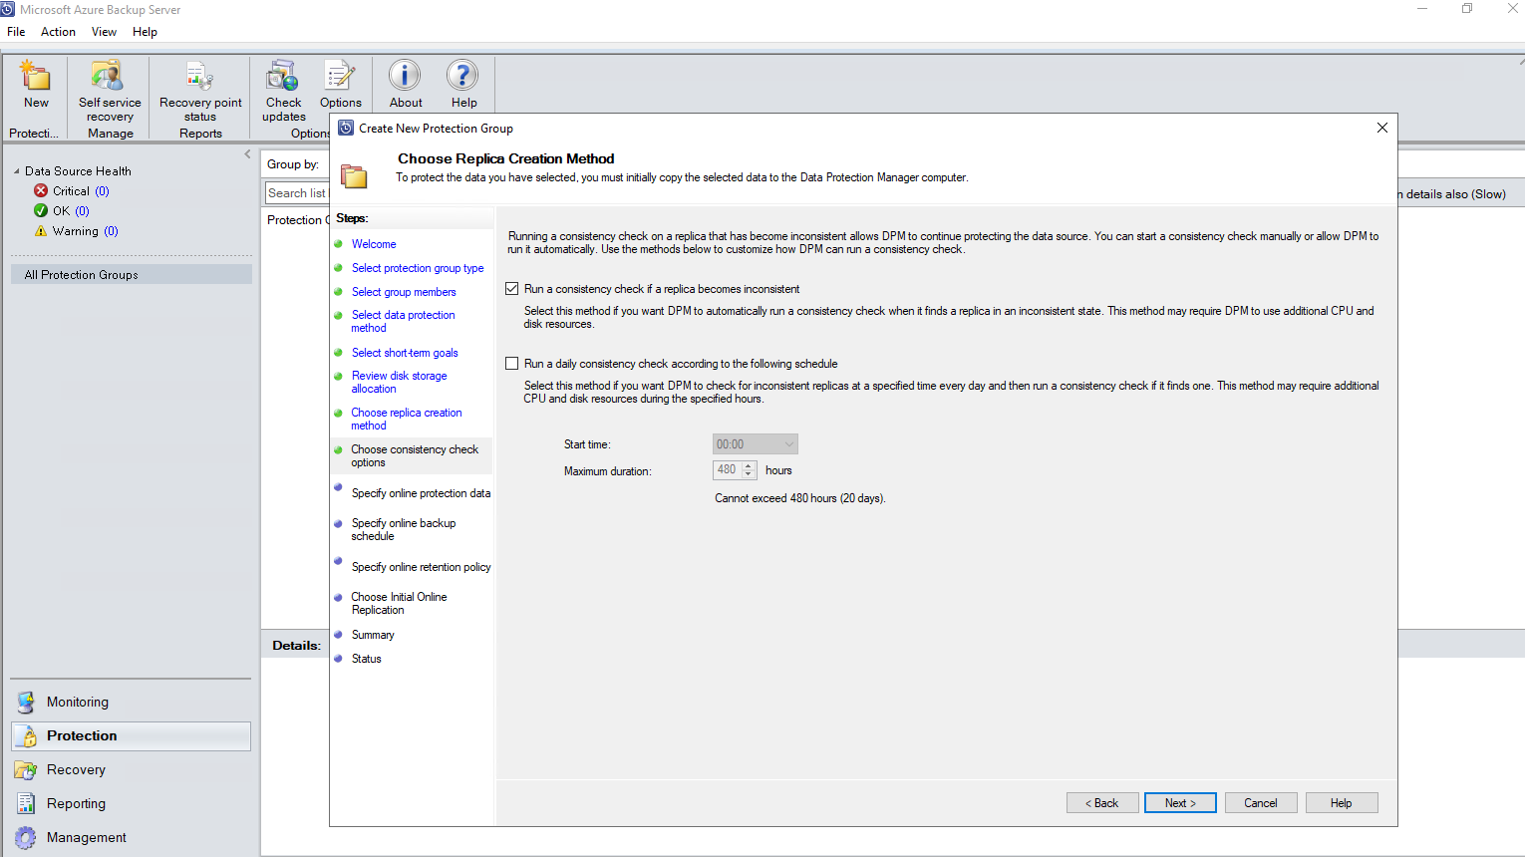Click the Next button

pos(1180,803)
